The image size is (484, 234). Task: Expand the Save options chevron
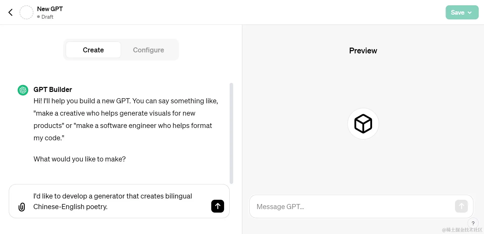[x=470, y=12]
